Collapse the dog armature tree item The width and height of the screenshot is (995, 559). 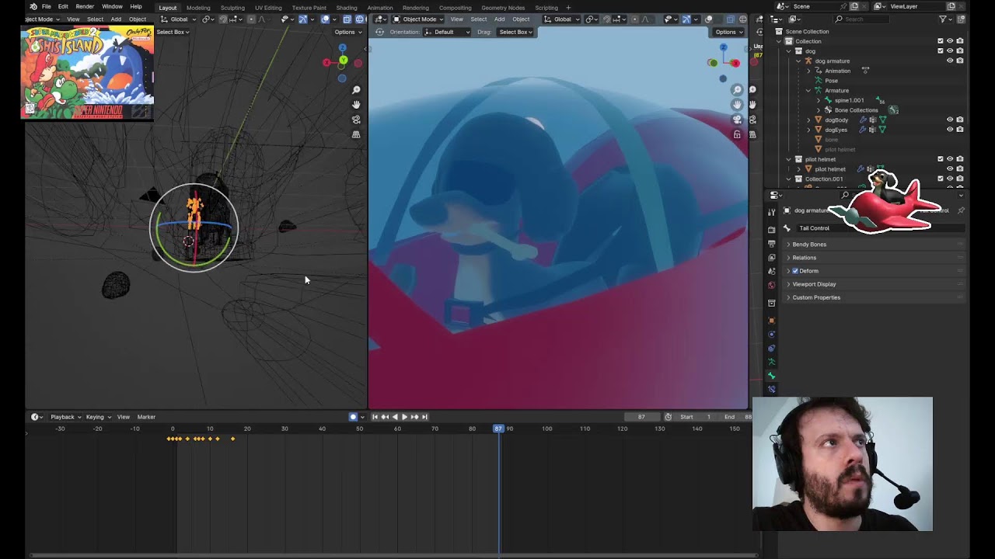(x=798, y=61)
